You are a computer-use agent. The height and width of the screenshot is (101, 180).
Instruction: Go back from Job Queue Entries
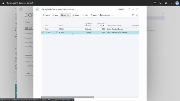(x=37, y=9)
